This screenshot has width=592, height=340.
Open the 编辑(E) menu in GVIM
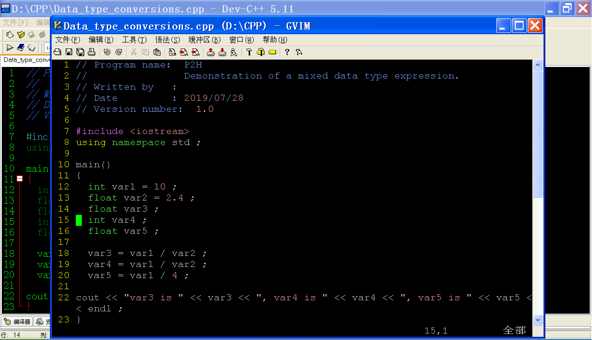coord(101,40)
